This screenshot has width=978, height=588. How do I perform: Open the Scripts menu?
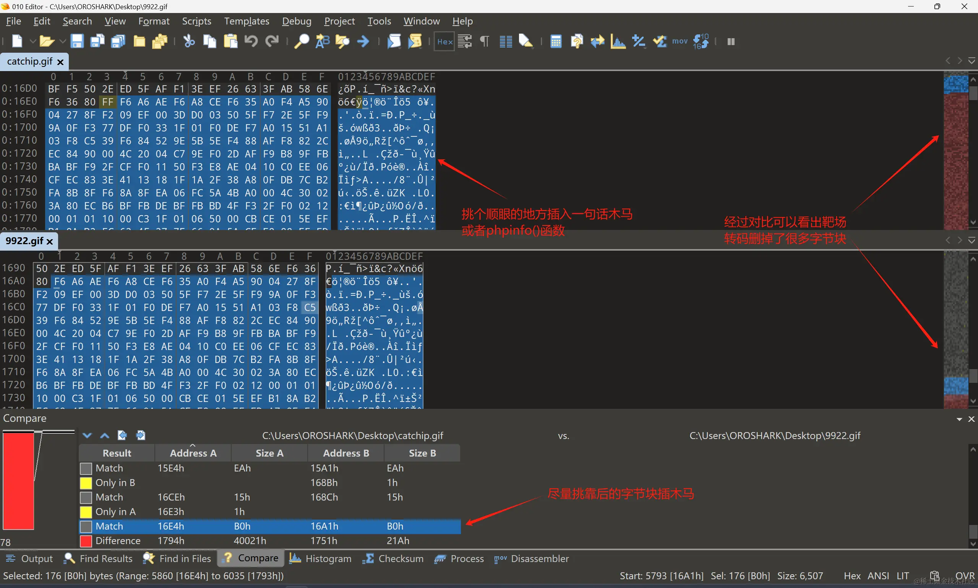coord(196,21)
